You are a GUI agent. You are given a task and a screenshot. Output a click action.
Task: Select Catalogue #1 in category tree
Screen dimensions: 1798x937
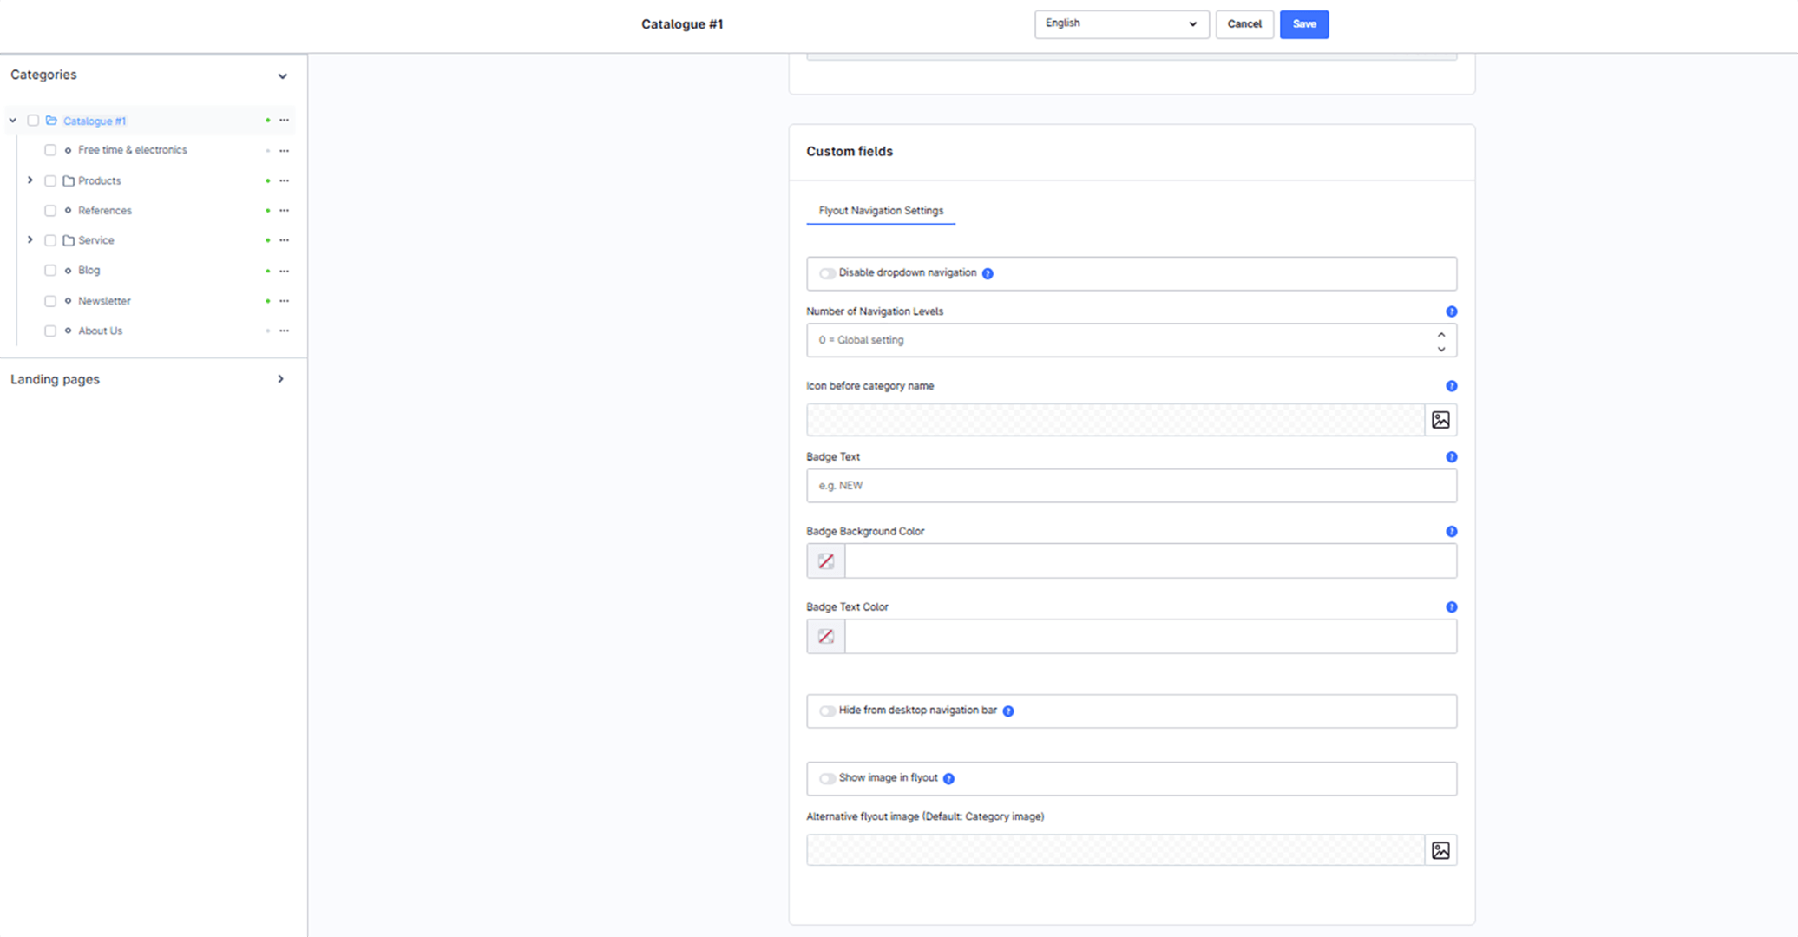pyautogui.click(x=94, y=121)
